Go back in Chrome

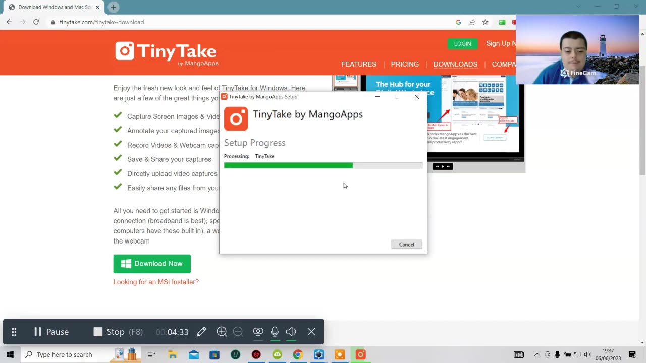pos(9,22)
